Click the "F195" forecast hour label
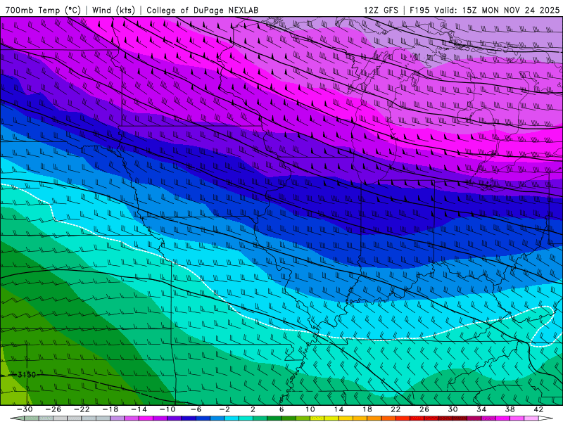This screenshot has width=563, height=422. tap(419, 10)
